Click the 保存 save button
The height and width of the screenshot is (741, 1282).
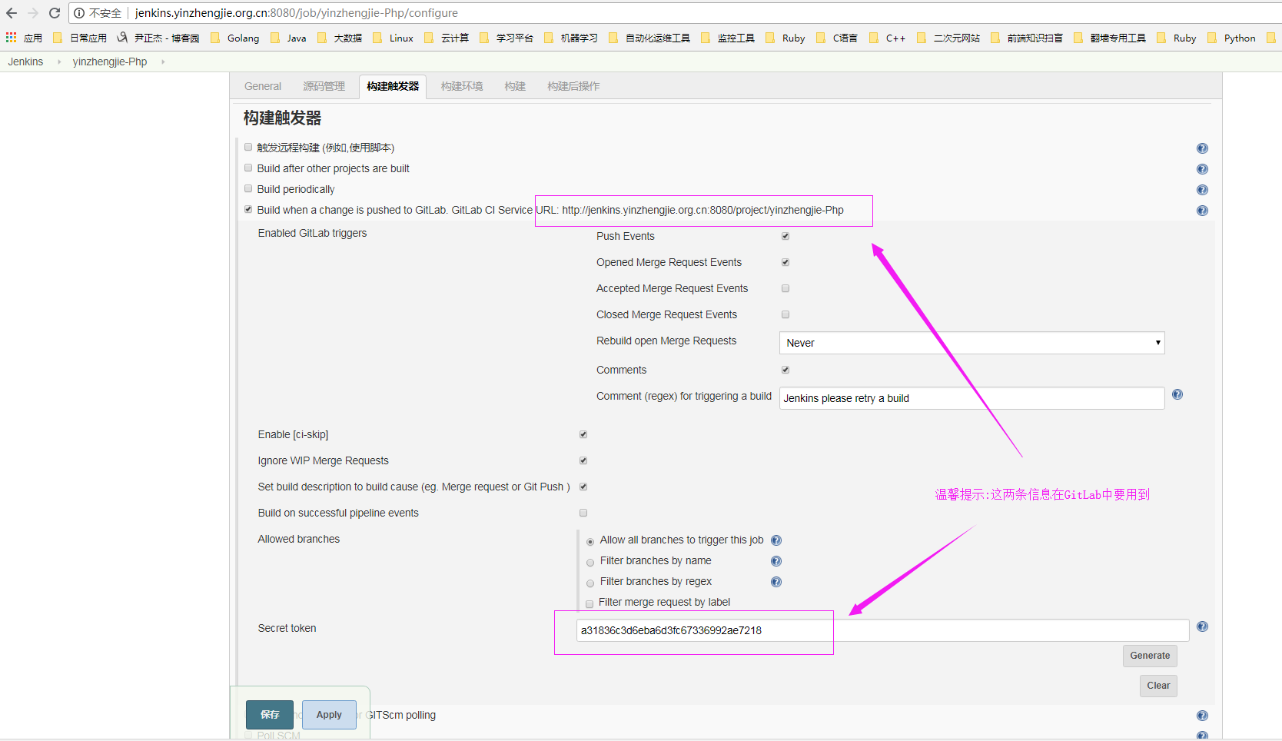(x=270, y=715)
